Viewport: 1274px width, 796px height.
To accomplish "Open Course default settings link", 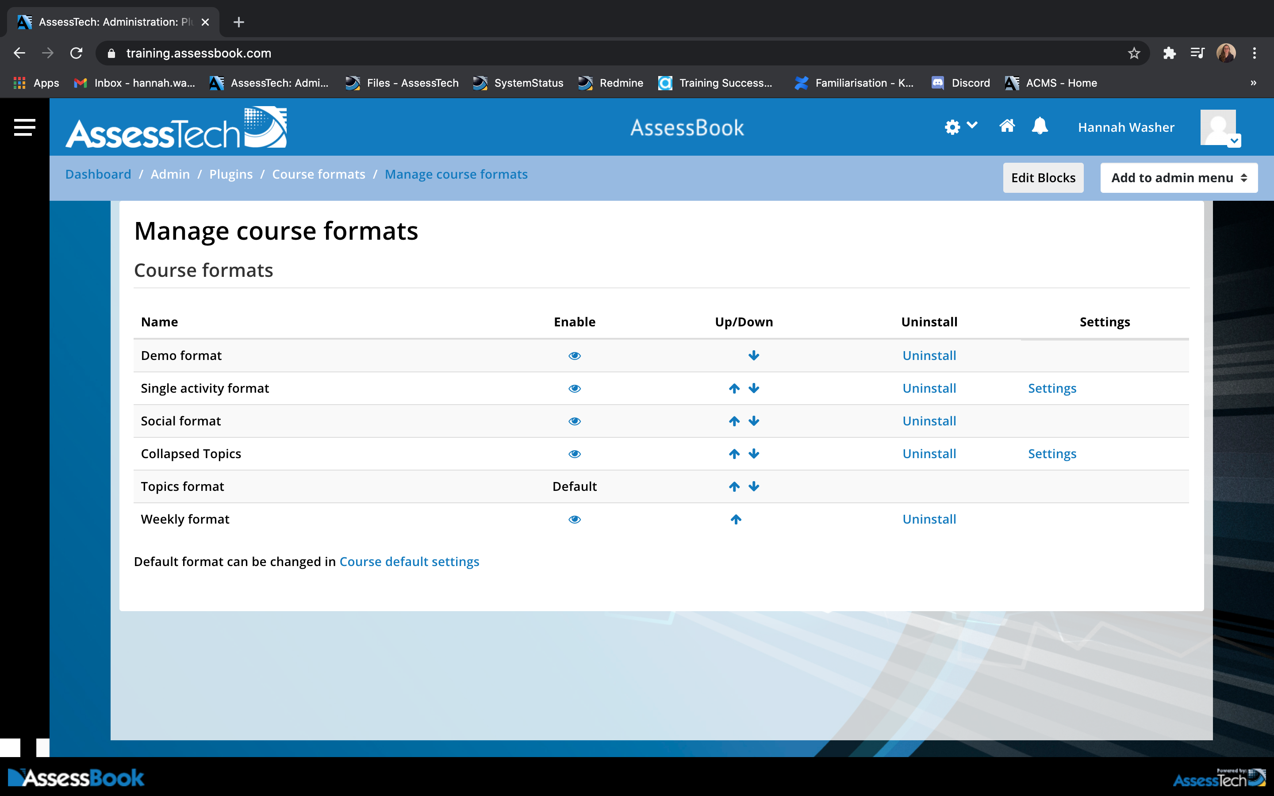I will [409, 562].
